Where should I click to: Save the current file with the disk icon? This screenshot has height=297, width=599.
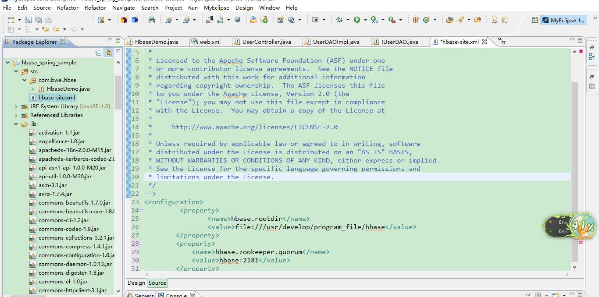28,20
